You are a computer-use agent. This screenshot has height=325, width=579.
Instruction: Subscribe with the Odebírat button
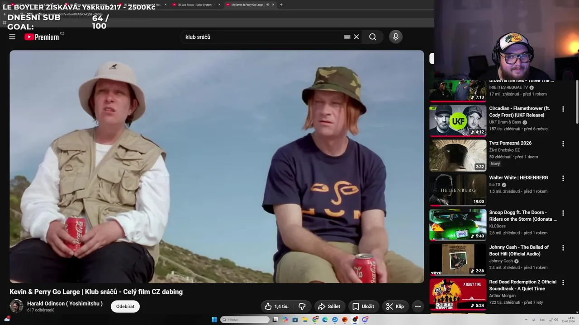click(125, 306)
